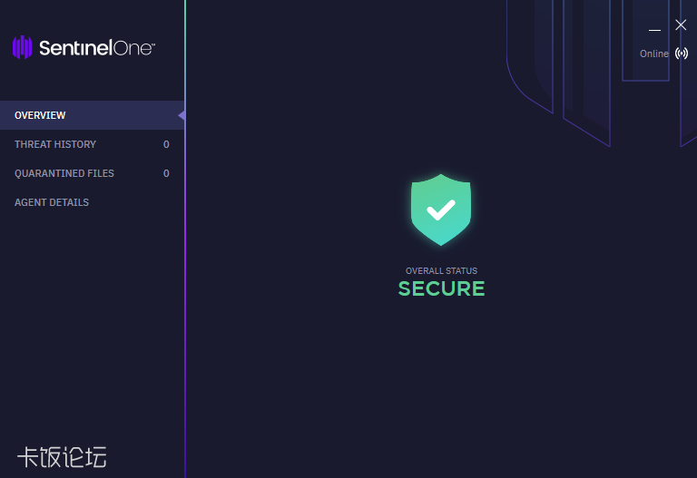Image resolution: width=697 pixels, height=478 pixels.
Task: Click the Quarantined Files count badge
Action: (x=166, y=173)
